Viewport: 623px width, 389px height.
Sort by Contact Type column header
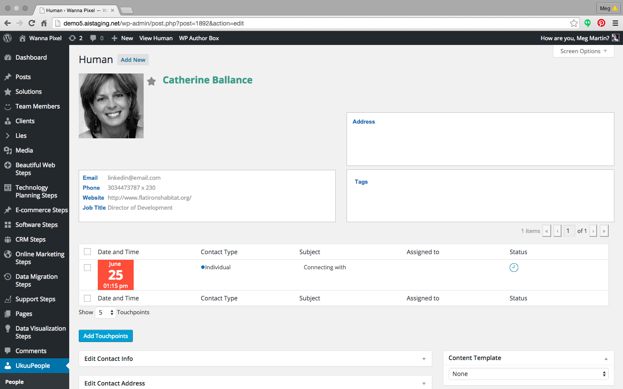tap(219, 252)
